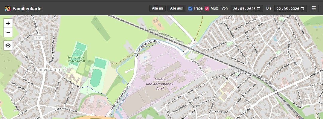Zoom out with the minus button
323x119 pixels.
pyautogui.click(x=8, y=32)
